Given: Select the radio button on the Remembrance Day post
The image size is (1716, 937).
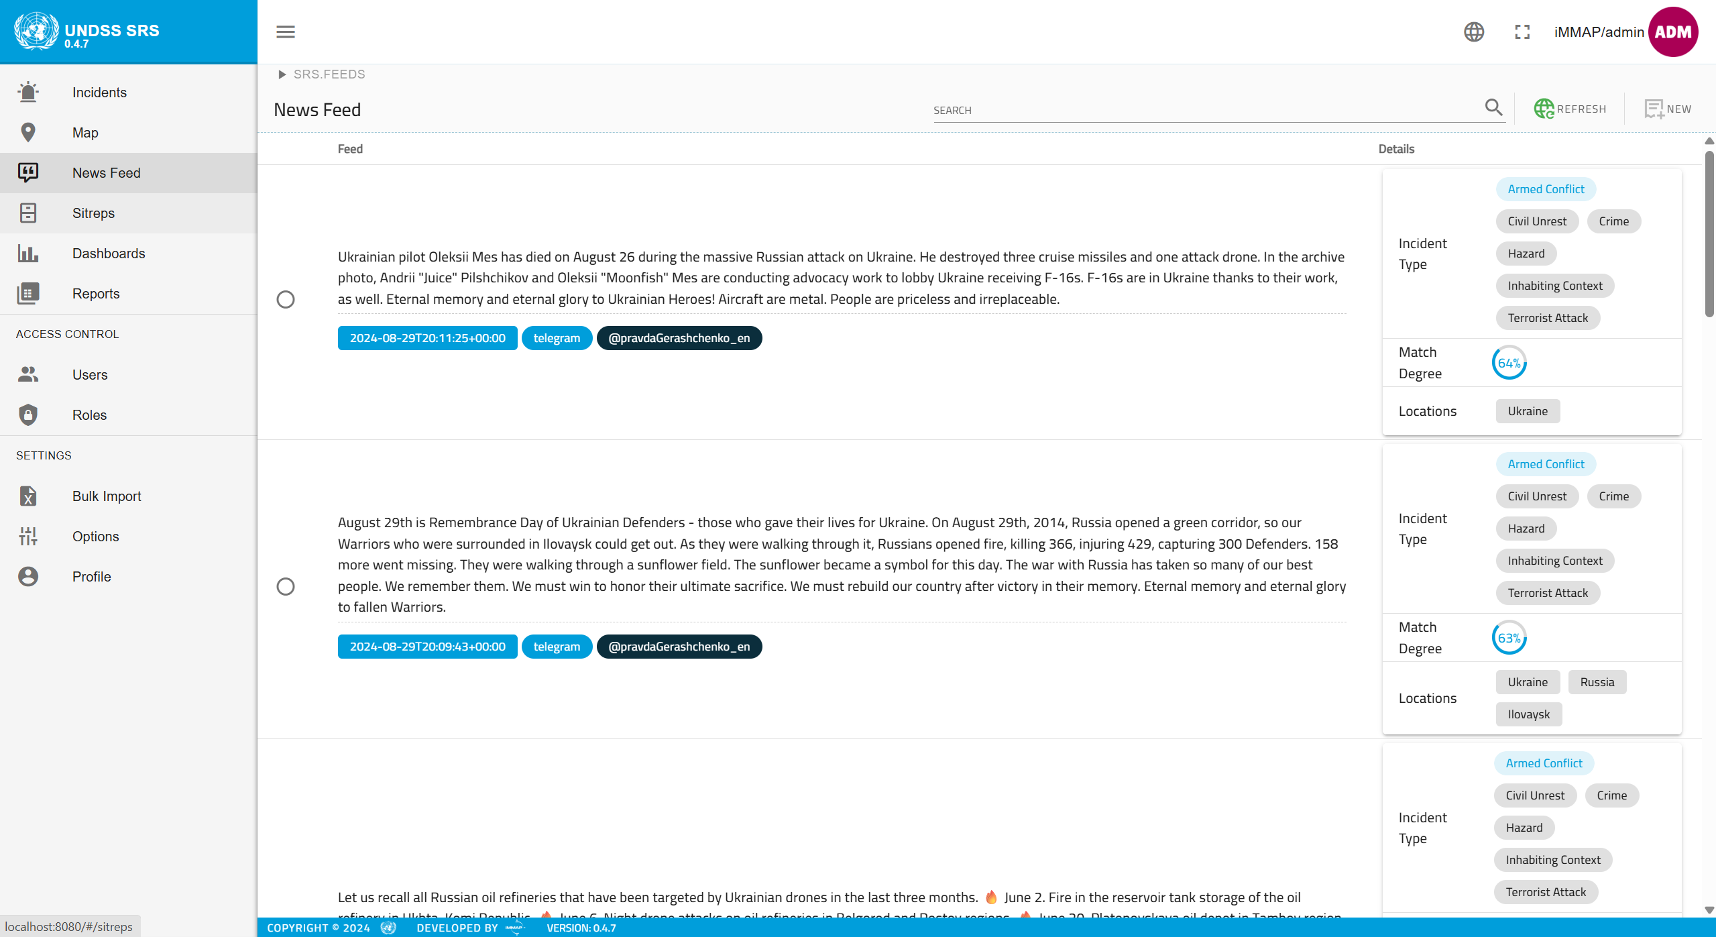Looking at the screenshot, I should pyautogui.click(x=286, y=586).
